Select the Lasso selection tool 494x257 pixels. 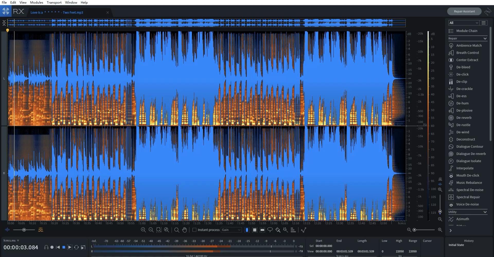tap(270, 230)
